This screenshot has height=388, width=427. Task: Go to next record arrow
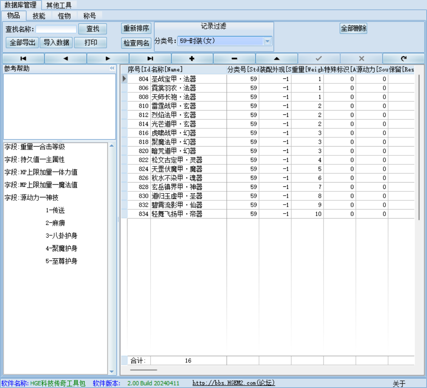108,58
